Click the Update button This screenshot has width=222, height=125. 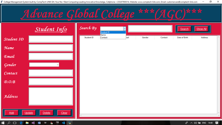coord(29,113)
